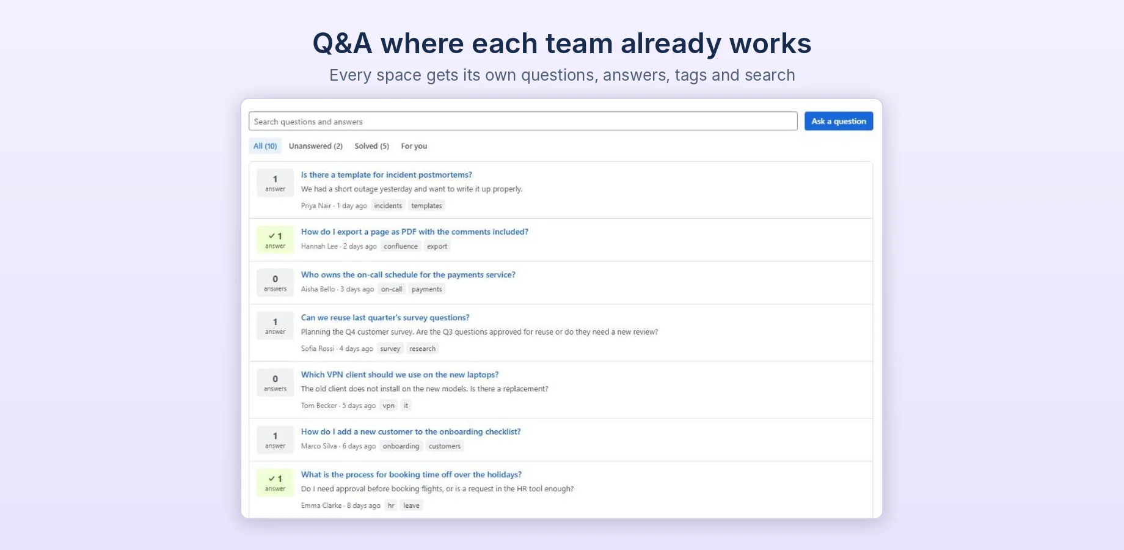
Task: Click the hr tag
Action: point(391,505)
